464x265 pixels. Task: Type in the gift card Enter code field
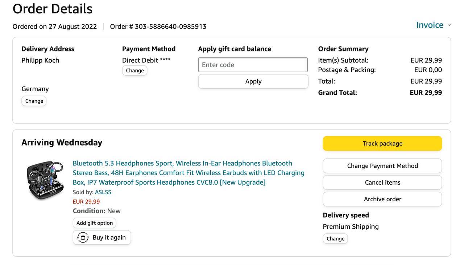pos(253,65)
